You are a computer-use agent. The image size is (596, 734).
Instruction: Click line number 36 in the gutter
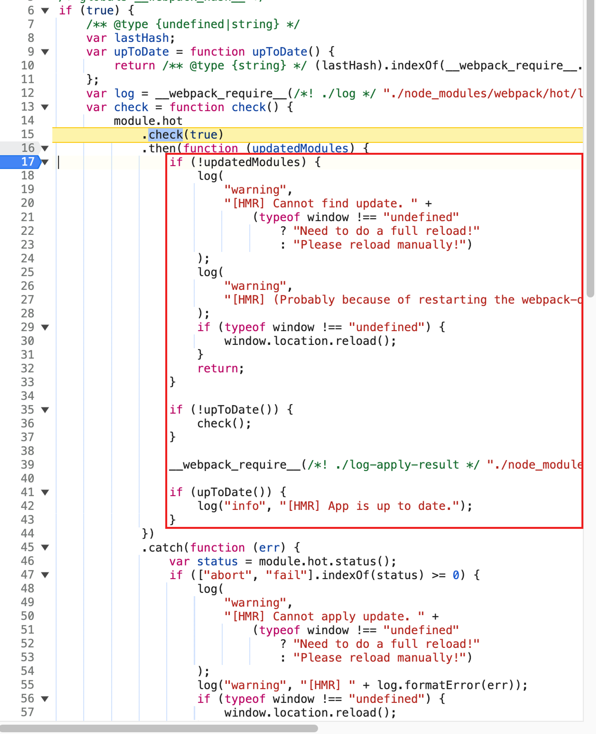(x=27, y=424)
